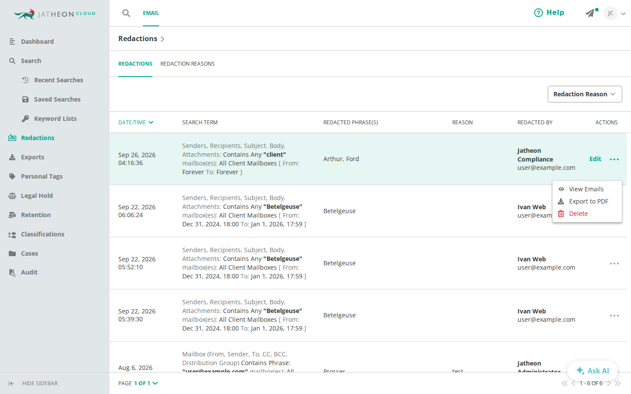
Task: Click Edit on the Sep 26 redaction
Action: coord(595,159)
